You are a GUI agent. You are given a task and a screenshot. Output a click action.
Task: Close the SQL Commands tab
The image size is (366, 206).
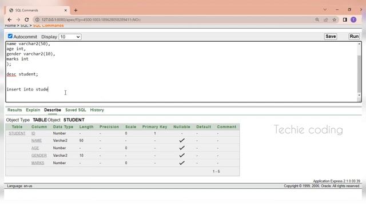(x=66, y=10)
